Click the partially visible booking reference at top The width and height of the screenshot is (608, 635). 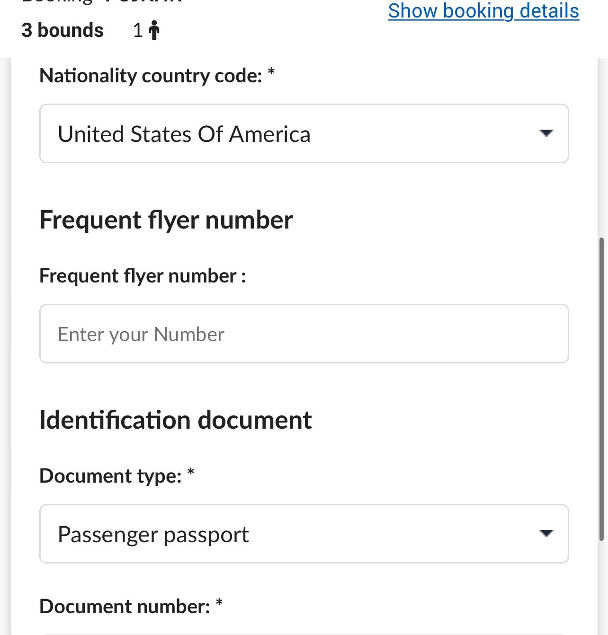(x=142, y=2)
